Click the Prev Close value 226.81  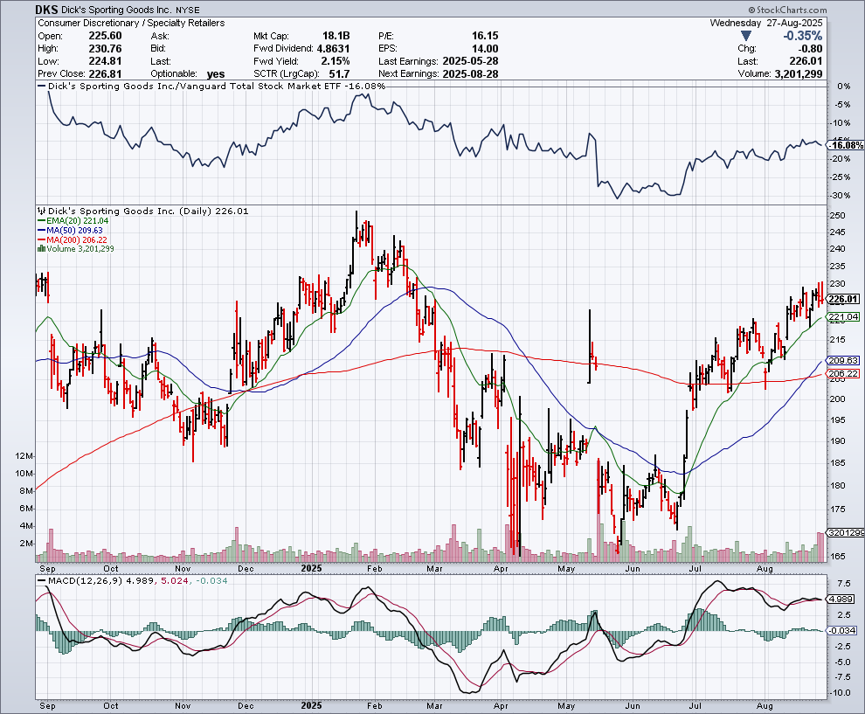pyautogui.click(x=106, y=74)
